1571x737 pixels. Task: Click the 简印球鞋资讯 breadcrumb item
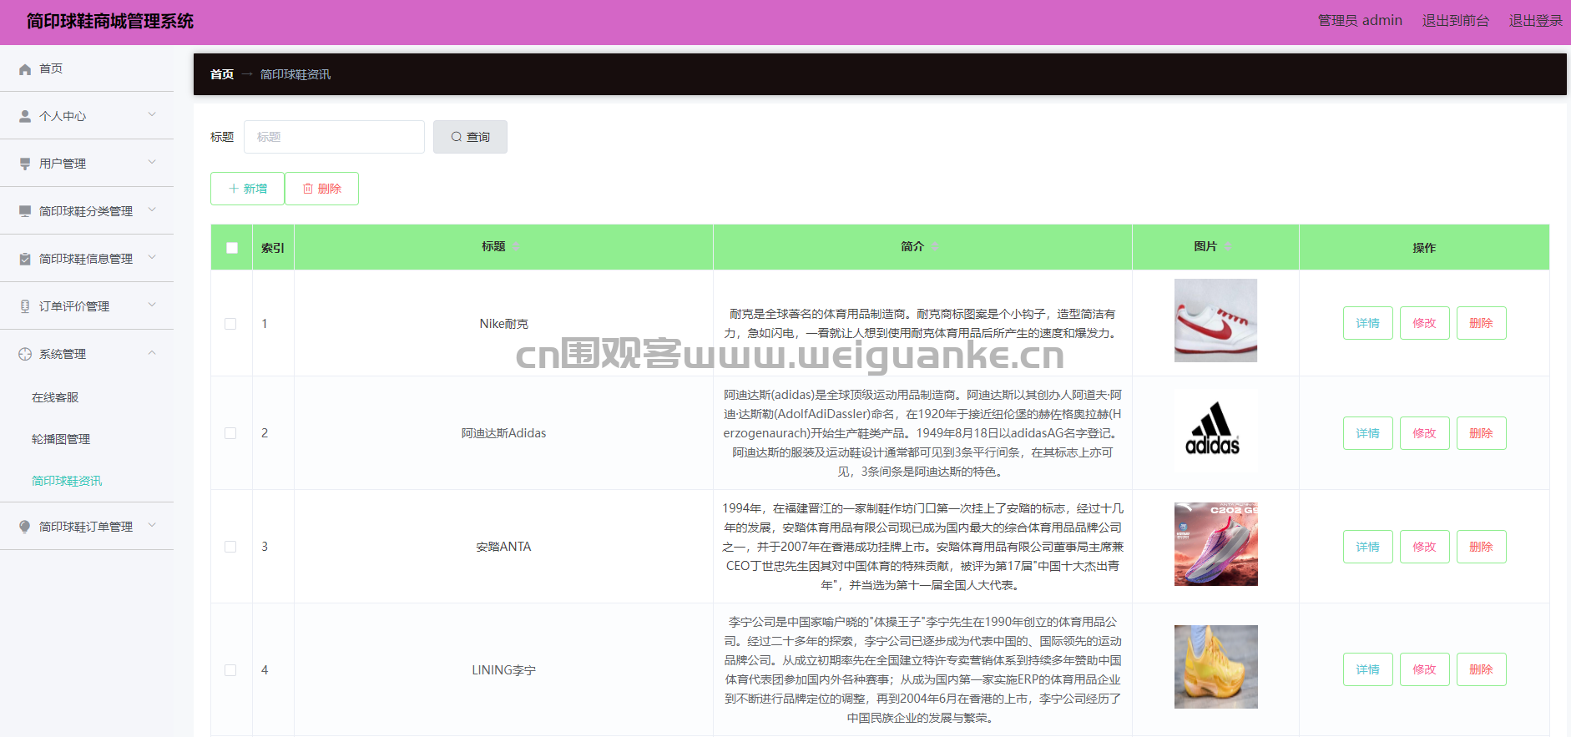coord(296,74)
